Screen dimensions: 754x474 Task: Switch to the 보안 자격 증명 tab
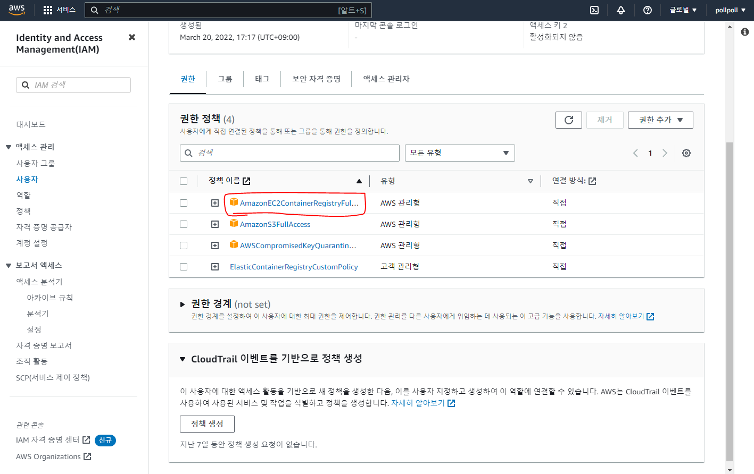point(317,79)
